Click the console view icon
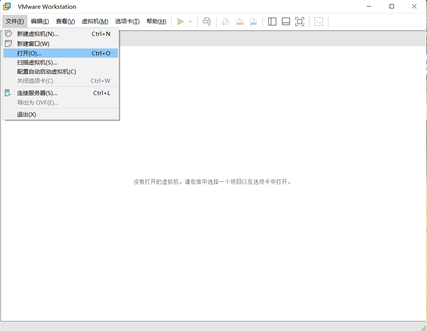 tap(318, 22)
